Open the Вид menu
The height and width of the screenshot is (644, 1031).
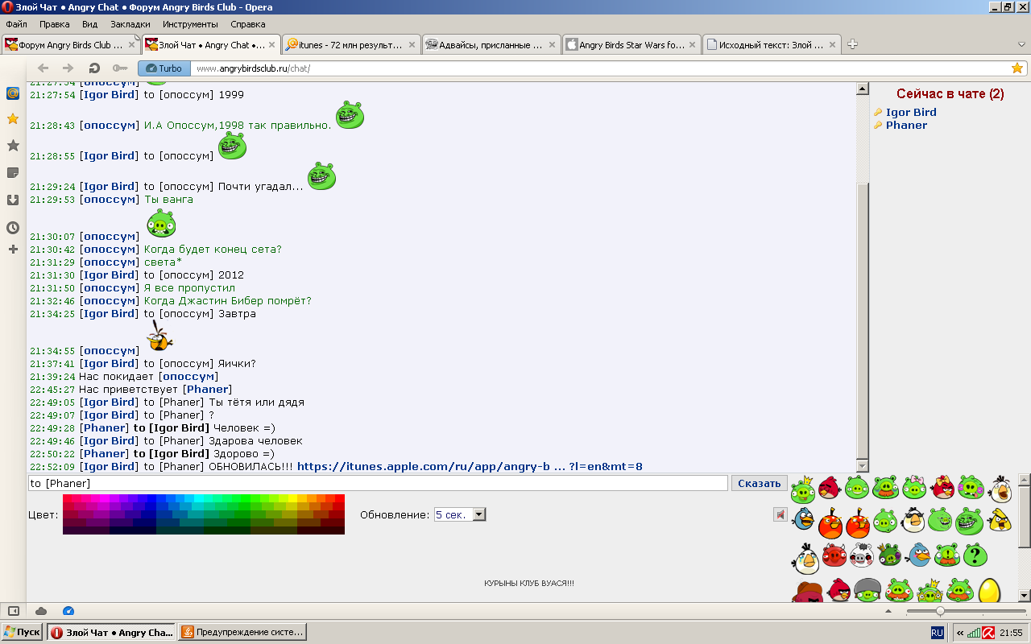[x=89, y=24]
